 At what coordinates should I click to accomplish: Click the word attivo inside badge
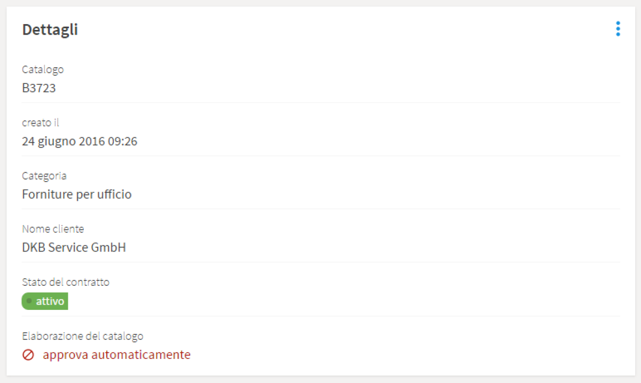point(50,301)
